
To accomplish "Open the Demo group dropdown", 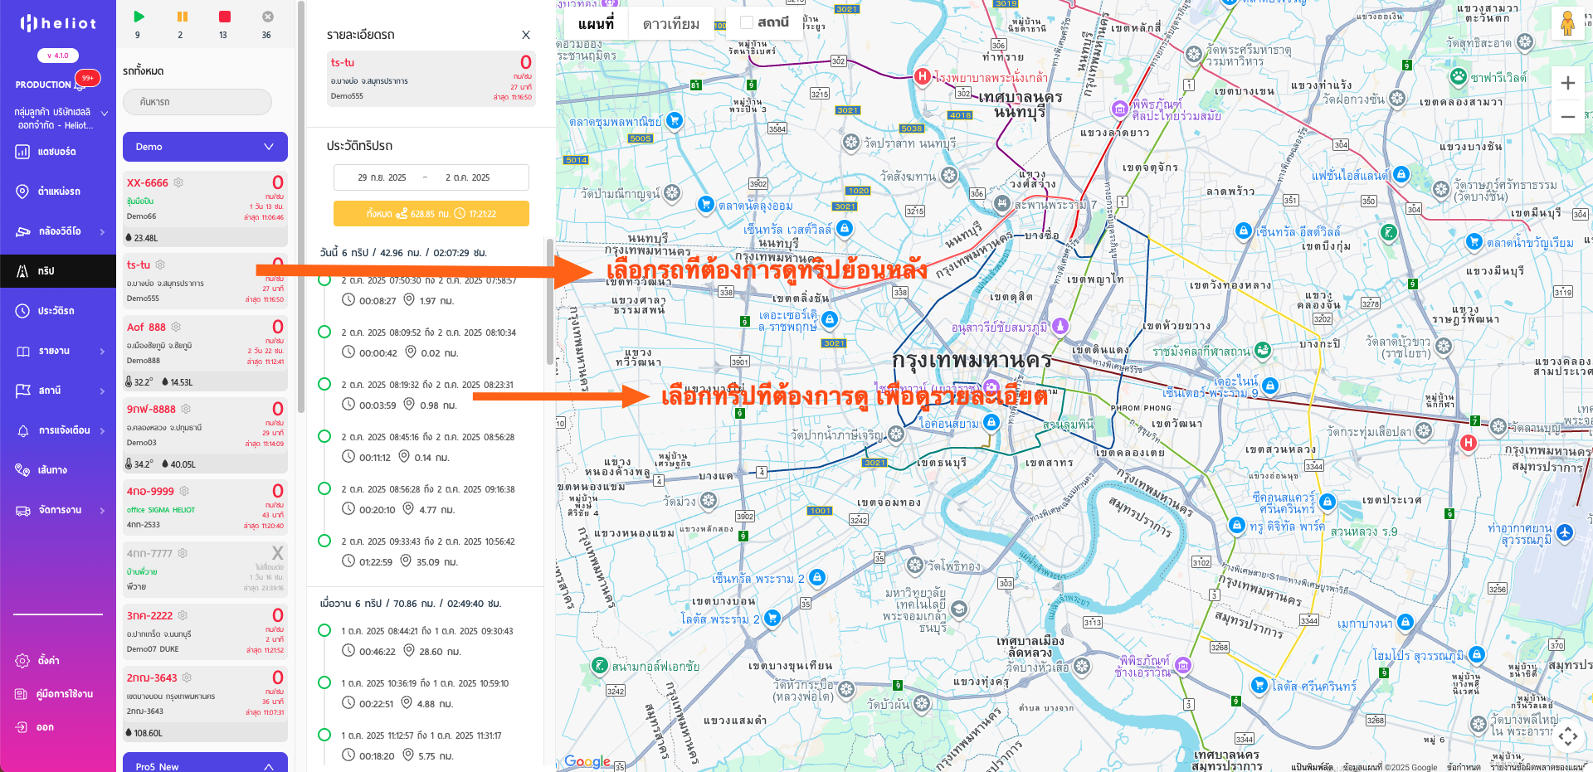I will coord(205,147).
